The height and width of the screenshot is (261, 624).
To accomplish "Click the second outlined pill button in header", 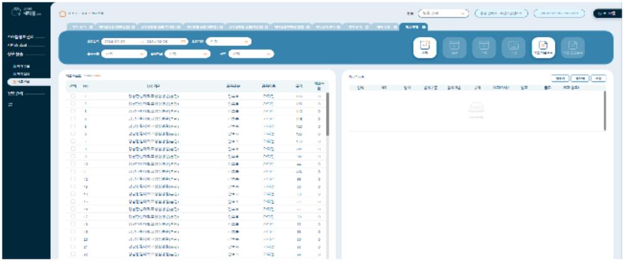I will point(559,14).
